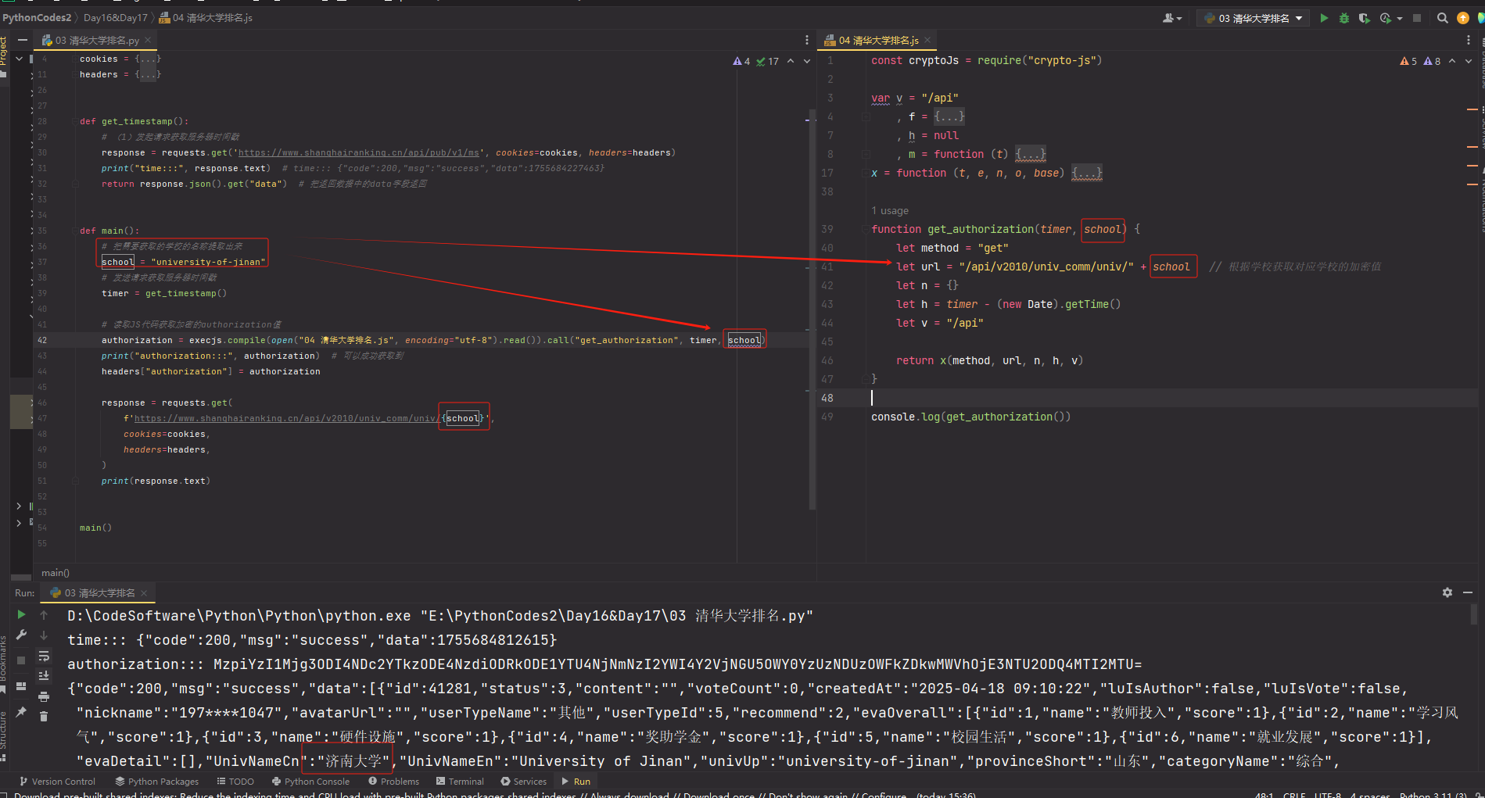Image resolution: width=1485 pixels, height=798 pixels.
Task: Clear console output with the trash icon
Action: click(44, 716)
